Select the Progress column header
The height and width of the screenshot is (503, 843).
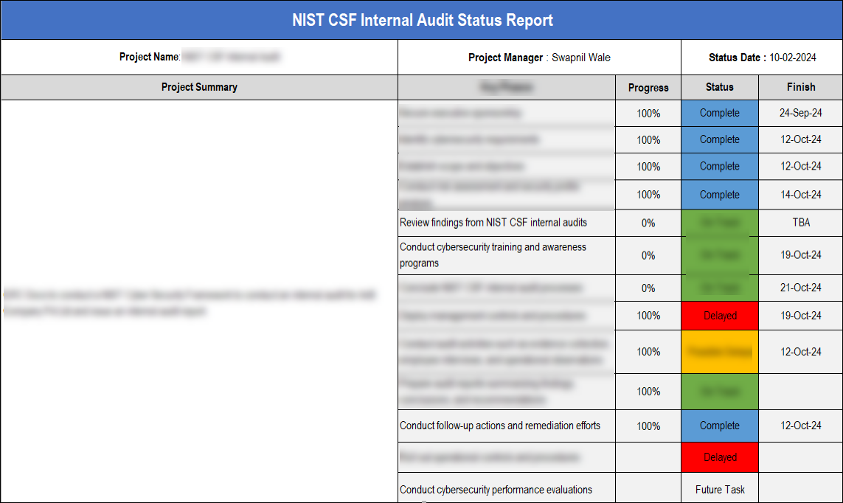pos(648,87)
